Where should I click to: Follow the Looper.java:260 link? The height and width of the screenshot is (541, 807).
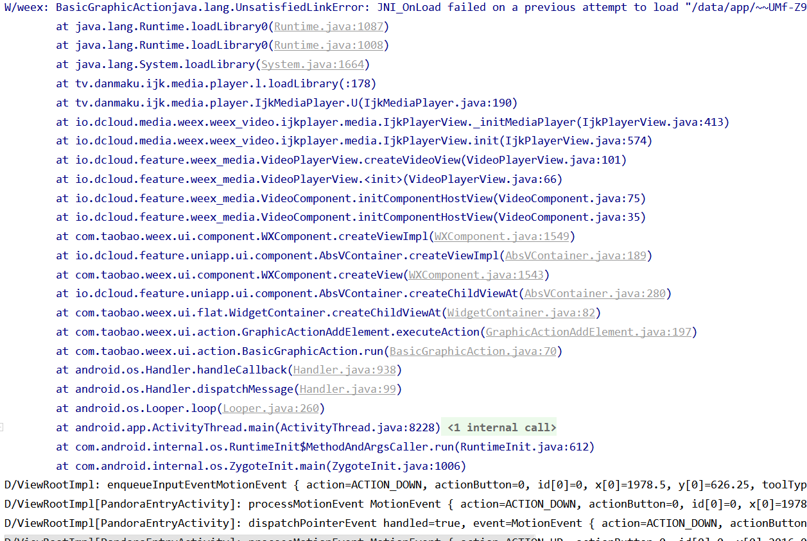click(x=270, y=409)
